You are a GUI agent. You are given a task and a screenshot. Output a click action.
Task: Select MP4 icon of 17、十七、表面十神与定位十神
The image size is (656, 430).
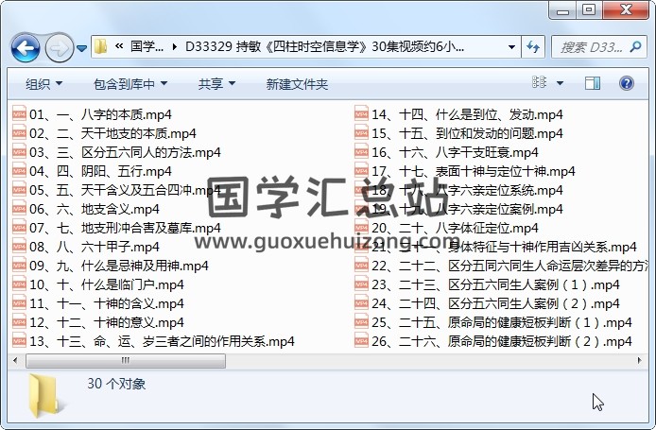[x=361, y=170]
